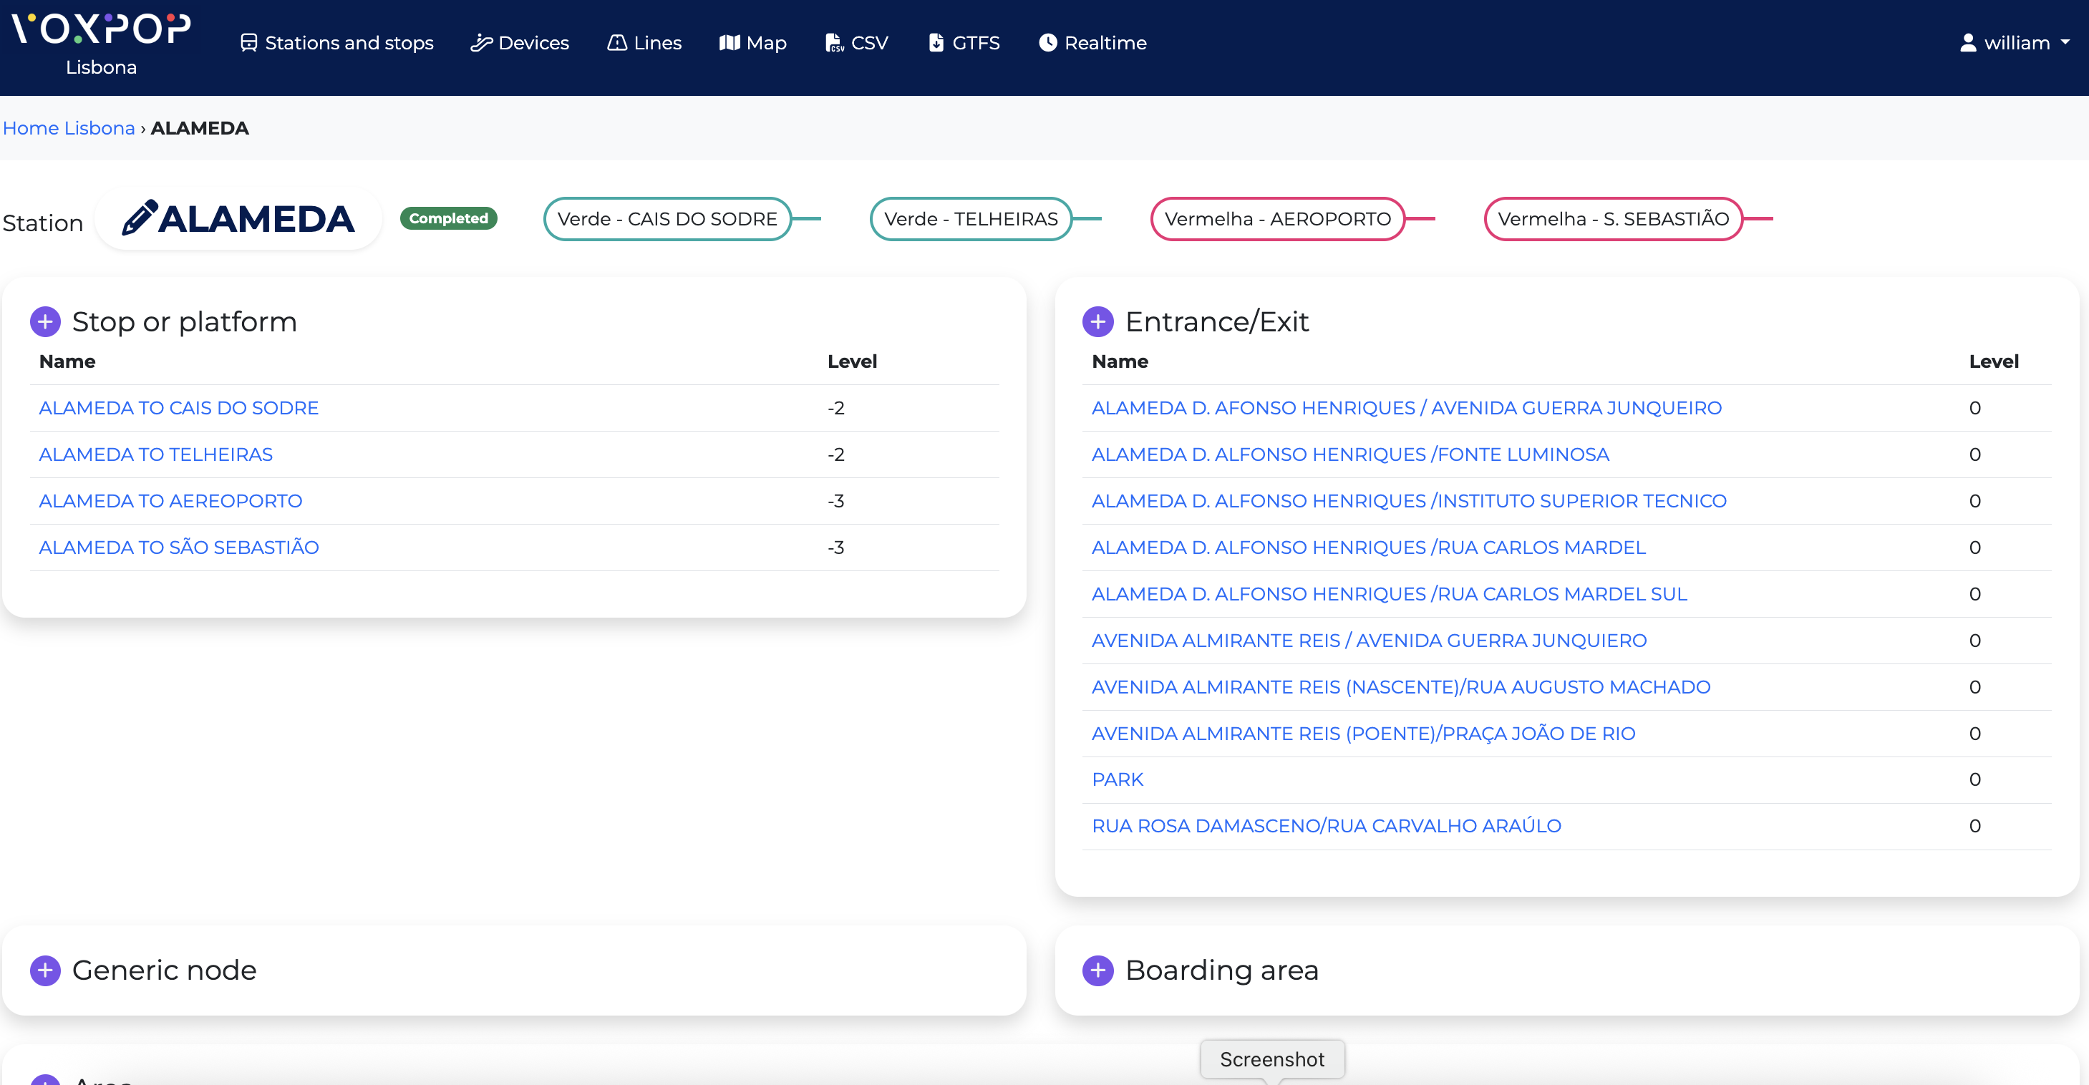Add a Boarding area via plus icon

point(1097,970)
